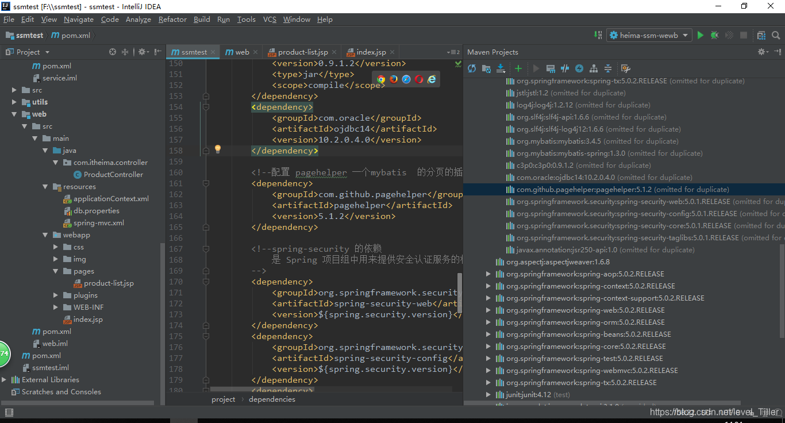
Task: Switch to the index.jsp editor tab
Action: (371, 52)
